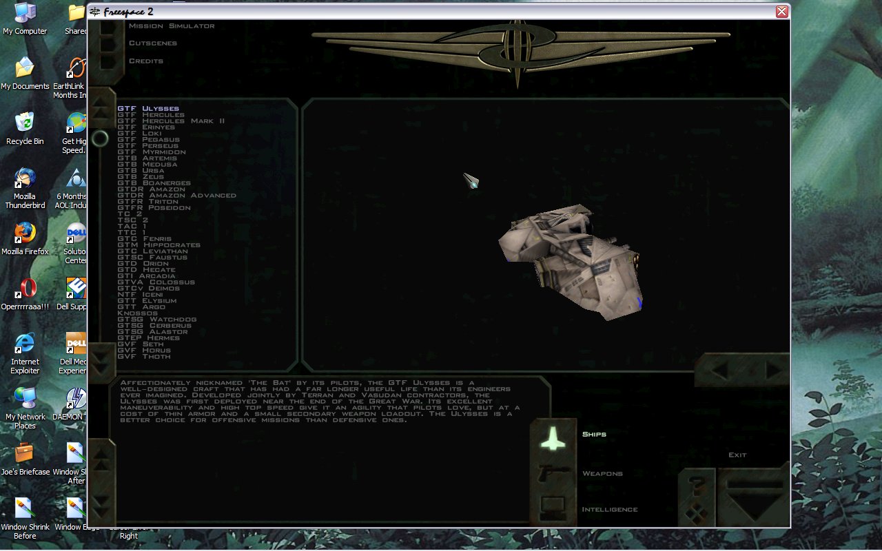The height and width of the screenshot is (551, 882).
Task: Select the GVF Thoth entry
Action: click(x=144, y=357)
